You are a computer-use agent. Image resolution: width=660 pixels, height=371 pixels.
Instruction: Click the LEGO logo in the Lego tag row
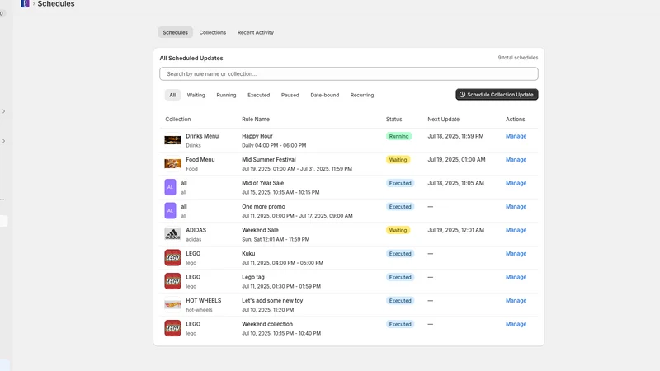[172, 281]
